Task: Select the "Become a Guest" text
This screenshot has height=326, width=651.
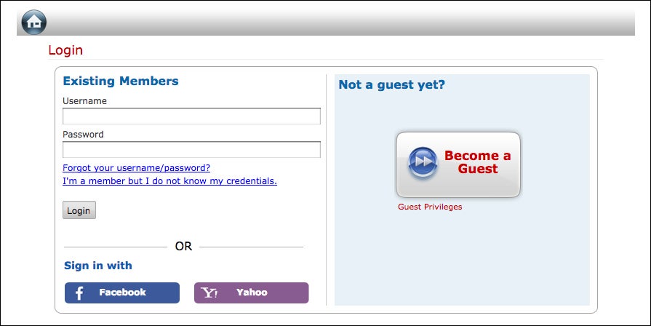Action: pos(477,162)
